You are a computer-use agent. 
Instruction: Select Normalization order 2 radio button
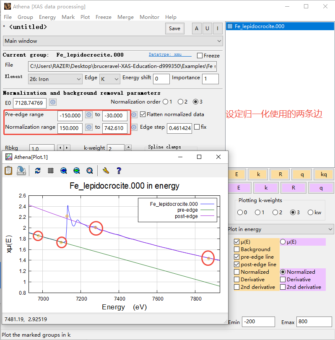(x=180, y=102)
